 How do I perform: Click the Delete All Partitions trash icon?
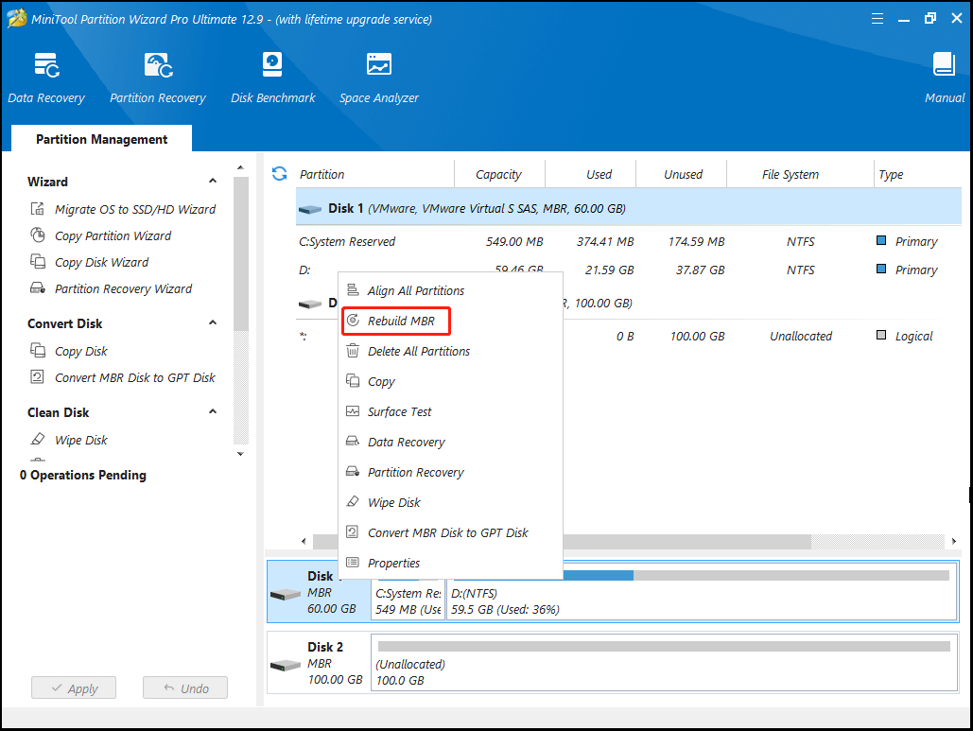click(353, 351)
